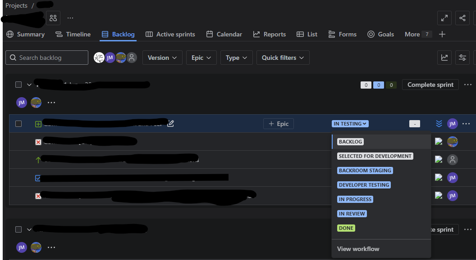Viewport: 476px width, 260px height.
Task: Check the checkbox for the highlighted epic row
Action: pyautogui.click(x=18, y=124)
